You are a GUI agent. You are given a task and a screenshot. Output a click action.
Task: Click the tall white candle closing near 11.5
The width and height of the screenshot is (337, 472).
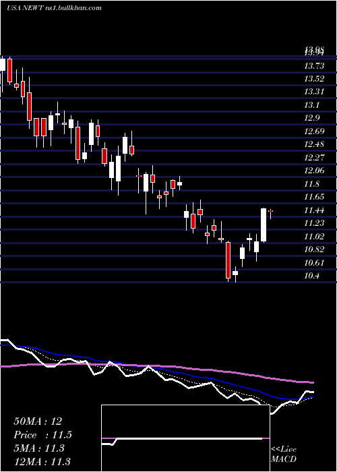point(264,225)
